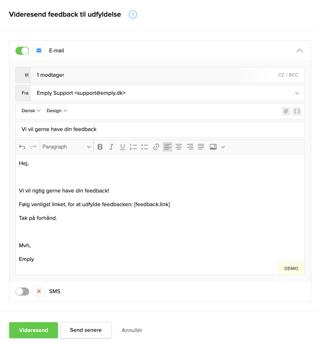Viewport: 319px width, 342px height.
Task: Collapse the E-mail section
Action: [x=299, y=51]
